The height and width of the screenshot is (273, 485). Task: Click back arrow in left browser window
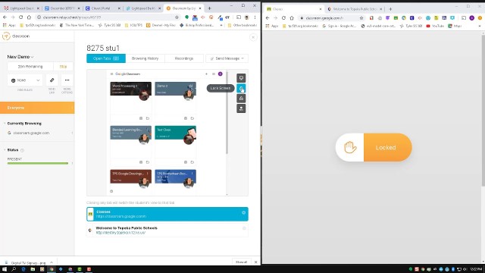(5, 17)
